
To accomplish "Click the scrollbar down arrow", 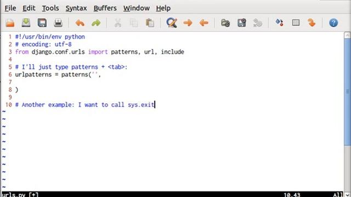I will [x=347, y=195].
